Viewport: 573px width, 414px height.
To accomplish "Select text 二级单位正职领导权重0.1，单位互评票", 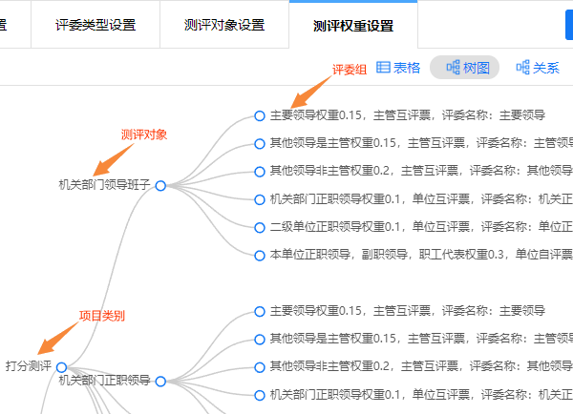I will click(x=370, y=227).
